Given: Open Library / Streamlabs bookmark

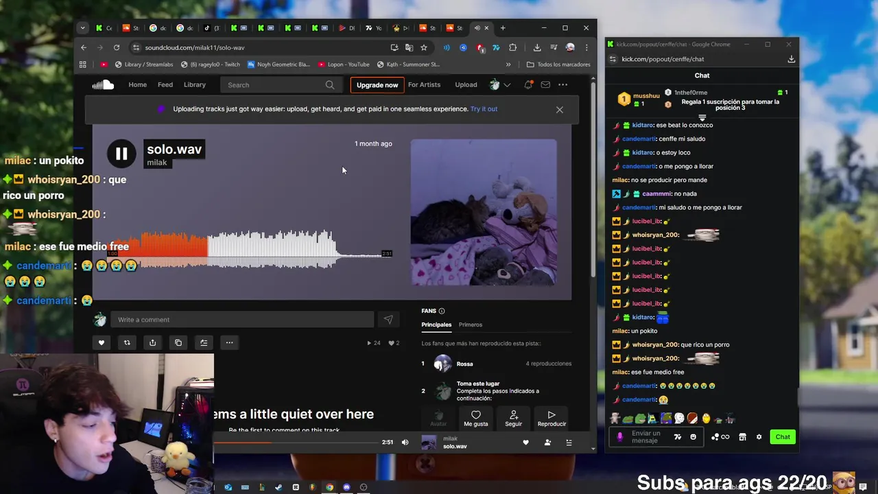Looking at the screenshot, I should coord(144,64).
